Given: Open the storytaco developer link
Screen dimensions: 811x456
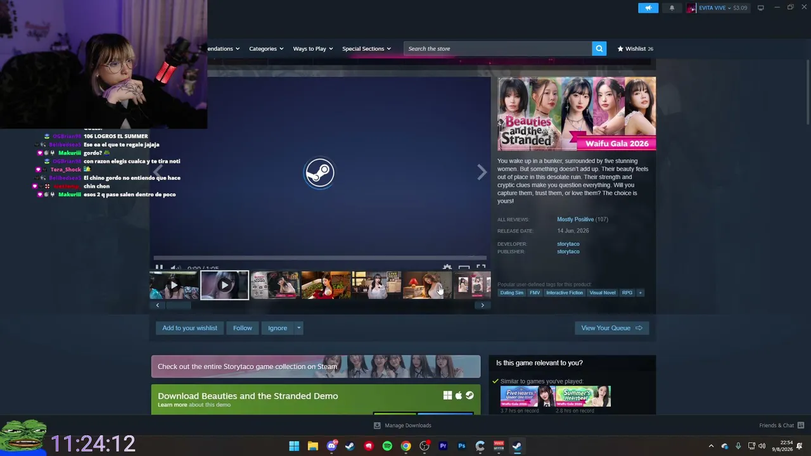Looking at the screenshot, I should click(568, 244).
